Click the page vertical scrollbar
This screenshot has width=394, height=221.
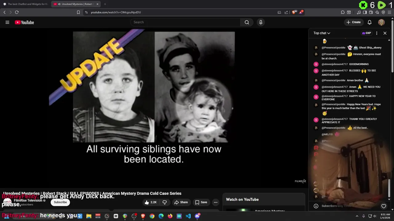coord(392,46)
